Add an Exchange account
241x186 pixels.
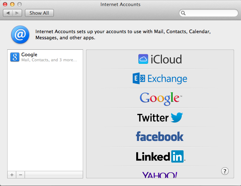click(x=160, y=79)
